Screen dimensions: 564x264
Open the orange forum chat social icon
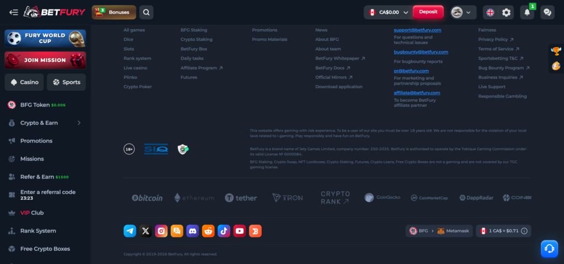177,231
